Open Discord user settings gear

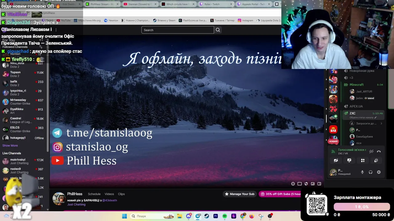(379, 172)
